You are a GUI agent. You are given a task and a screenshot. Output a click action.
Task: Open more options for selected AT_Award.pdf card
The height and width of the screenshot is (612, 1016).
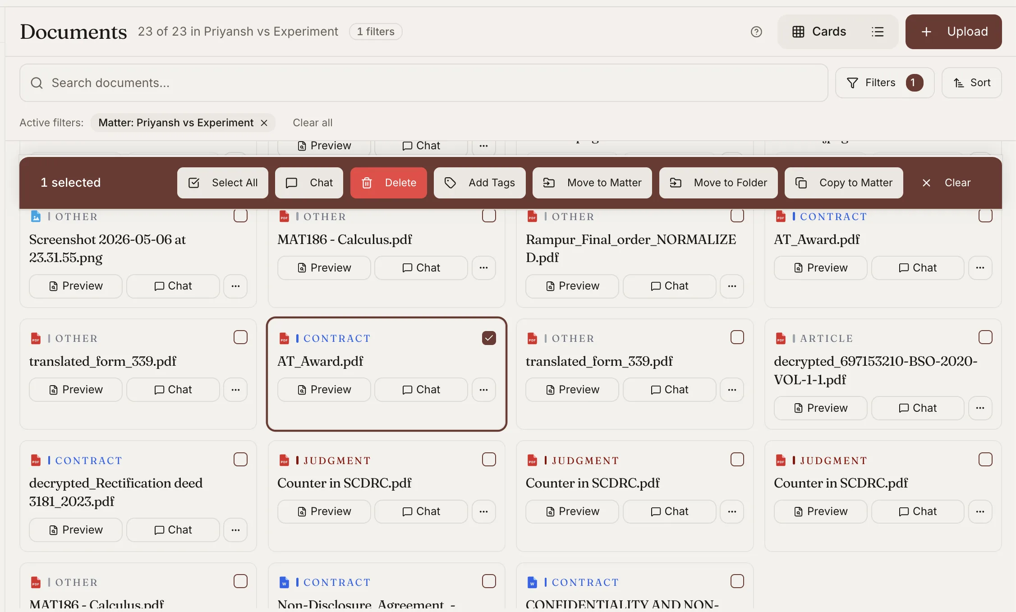pos(484,390)
